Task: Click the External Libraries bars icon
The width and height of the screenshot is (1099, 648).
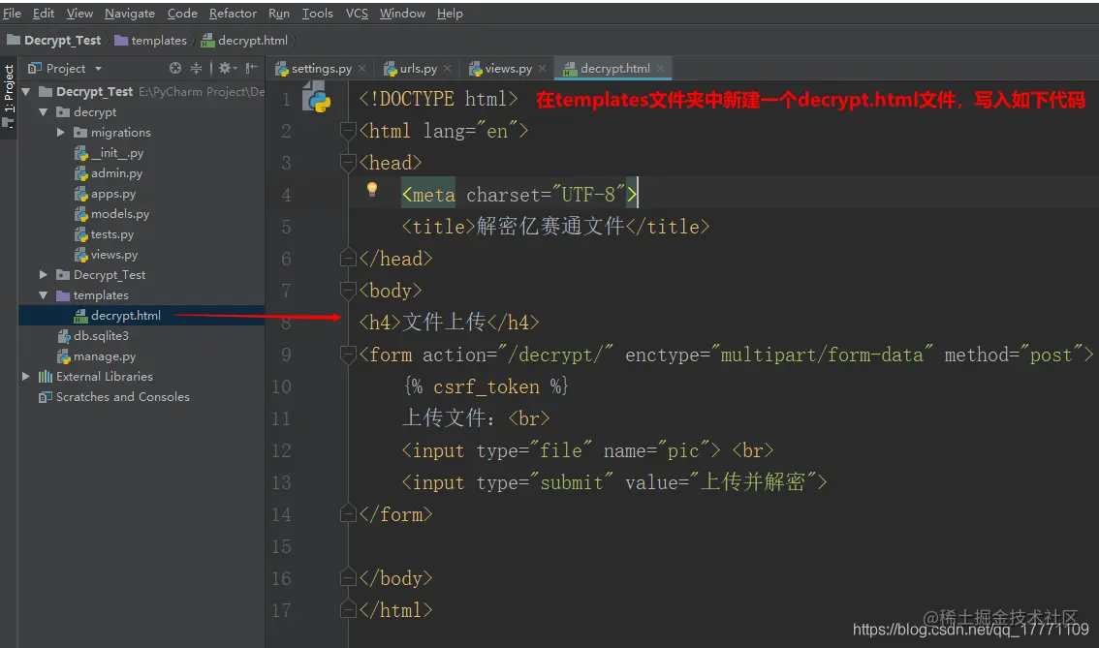Action: 46,376
